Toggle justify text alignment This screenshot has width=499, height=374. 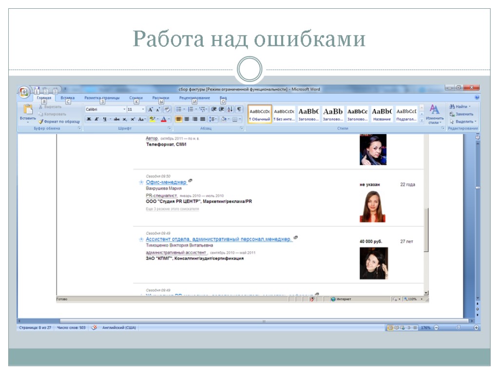[x=203, y=119]
